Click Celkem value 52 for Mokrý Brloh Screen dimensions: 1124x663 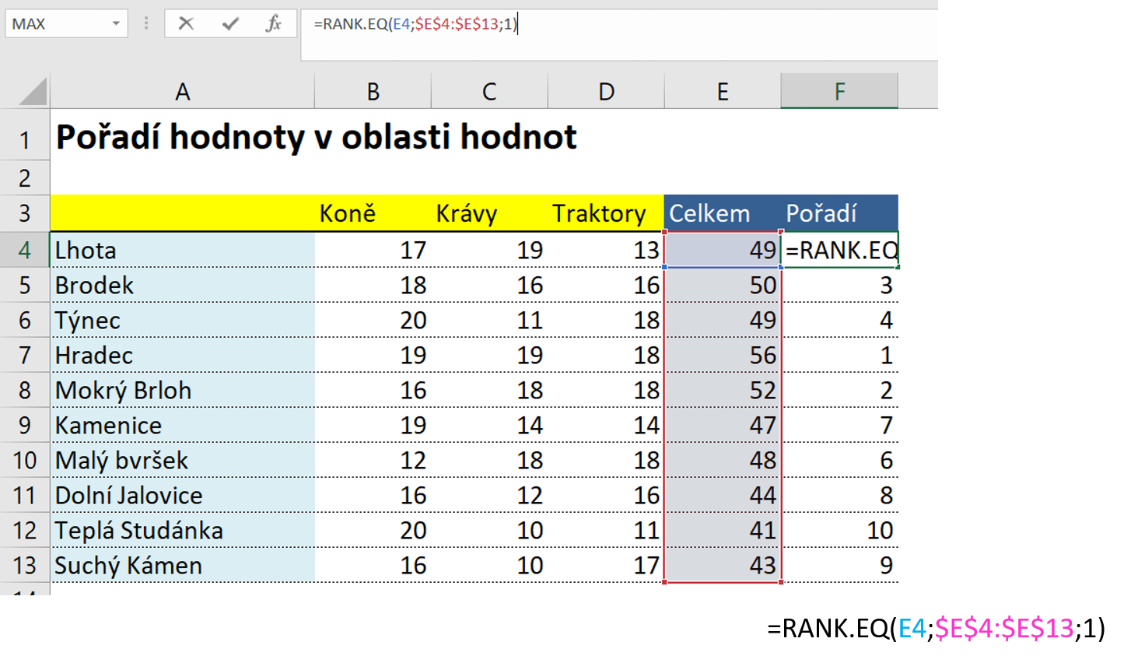(723, 390)
